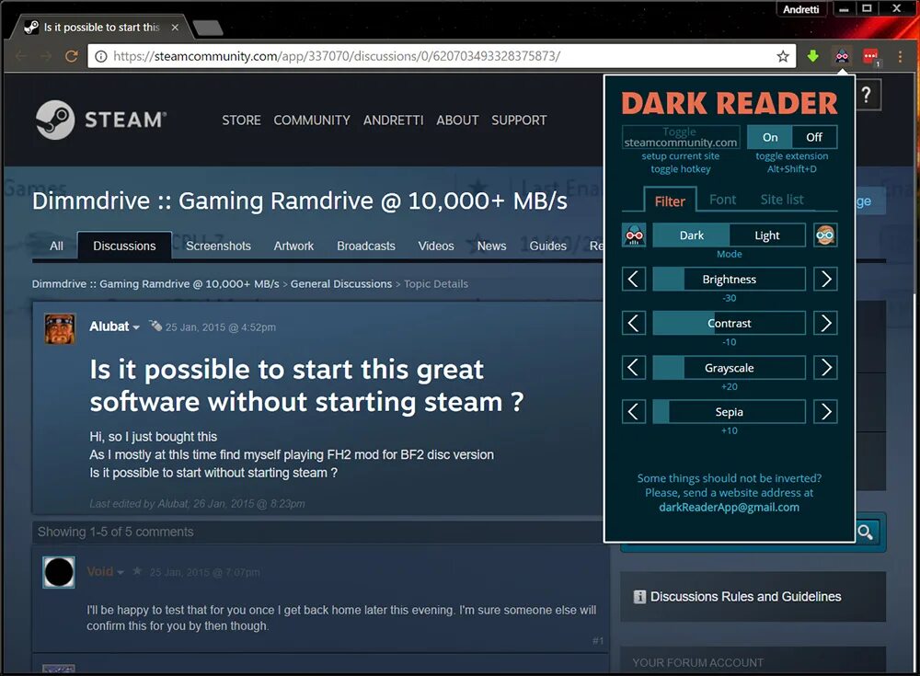Click the search magnifier icon in forum sidebar
The height and width of the screenshot is (676, 920).
tap(866, 532)
